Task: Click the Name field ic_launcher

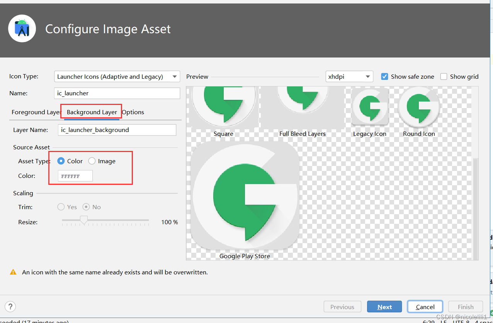Action: (x=117, y=93)
